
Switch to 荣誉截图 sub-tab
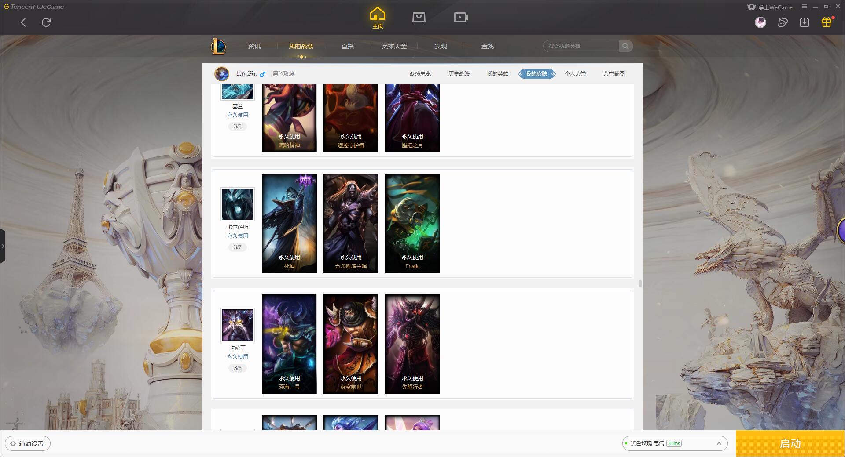point(614,74)
